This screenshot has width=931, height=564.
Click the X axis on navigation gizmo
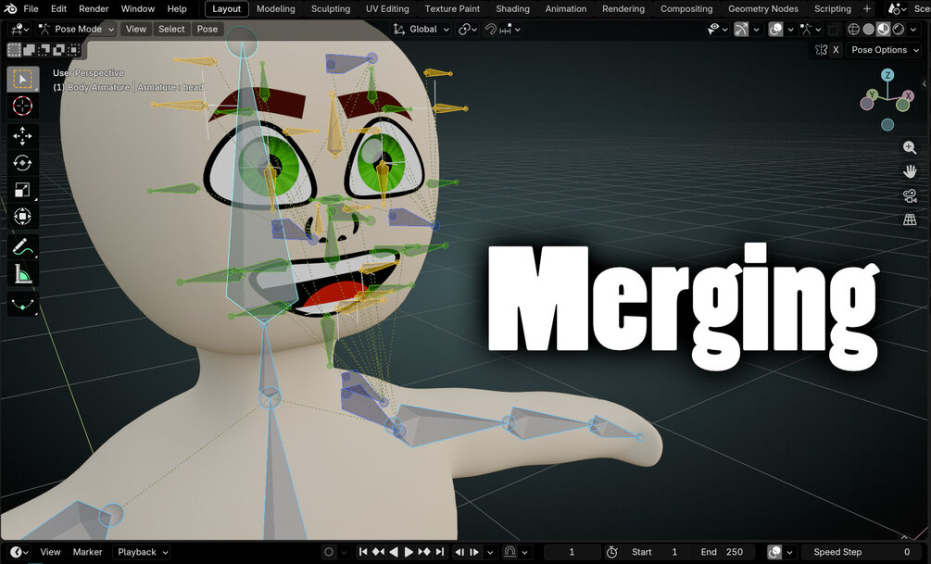909,95
